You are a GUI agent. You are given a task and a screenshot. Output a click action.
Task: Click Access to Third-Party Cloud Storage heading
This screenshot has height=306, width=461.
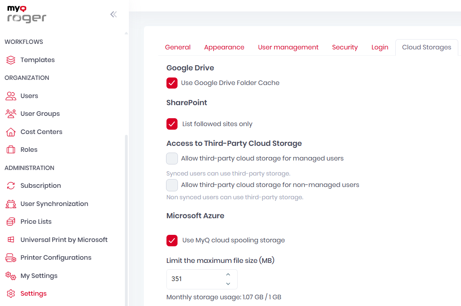[234, 143]
